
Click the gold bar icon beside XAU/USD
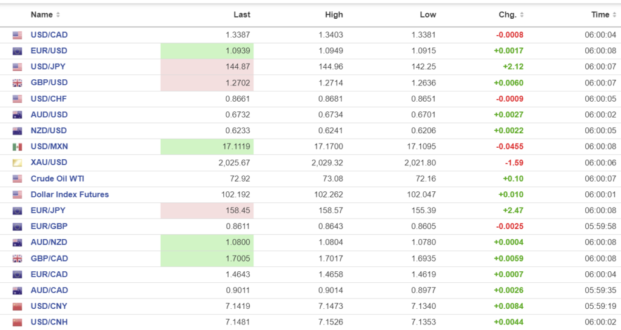pyautogui.click(x=17, y=163)
